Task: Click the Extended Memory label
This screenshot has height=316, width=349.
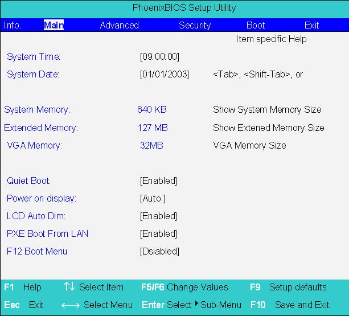Action: 41,128
